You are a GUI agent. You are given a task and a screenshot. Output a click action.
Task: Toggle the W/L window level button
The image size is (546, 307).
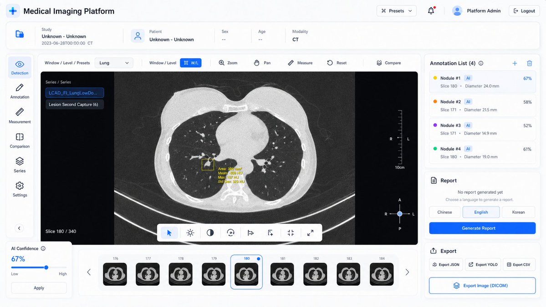point(191,63)
